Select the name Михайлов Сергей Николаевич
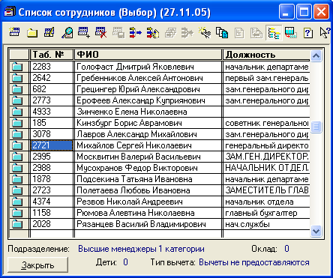Image resolution: width=333 pixels, height=278 pixels. pos(134,145)
